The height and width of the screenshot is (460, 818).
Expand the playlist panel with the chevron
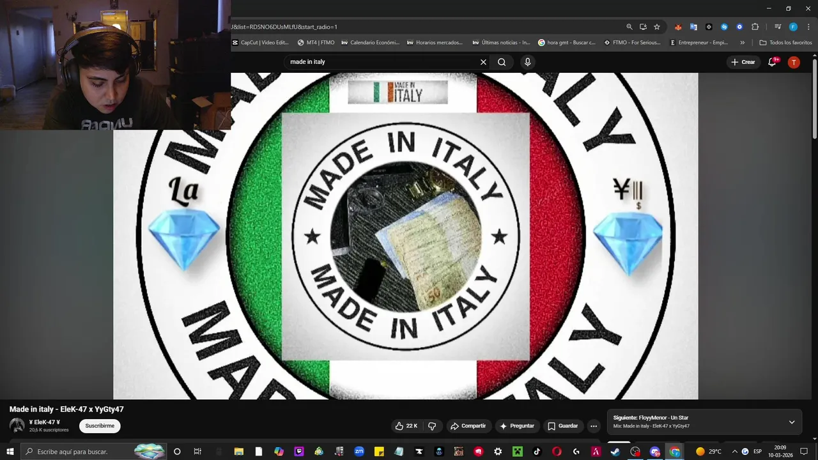(792, 422)
